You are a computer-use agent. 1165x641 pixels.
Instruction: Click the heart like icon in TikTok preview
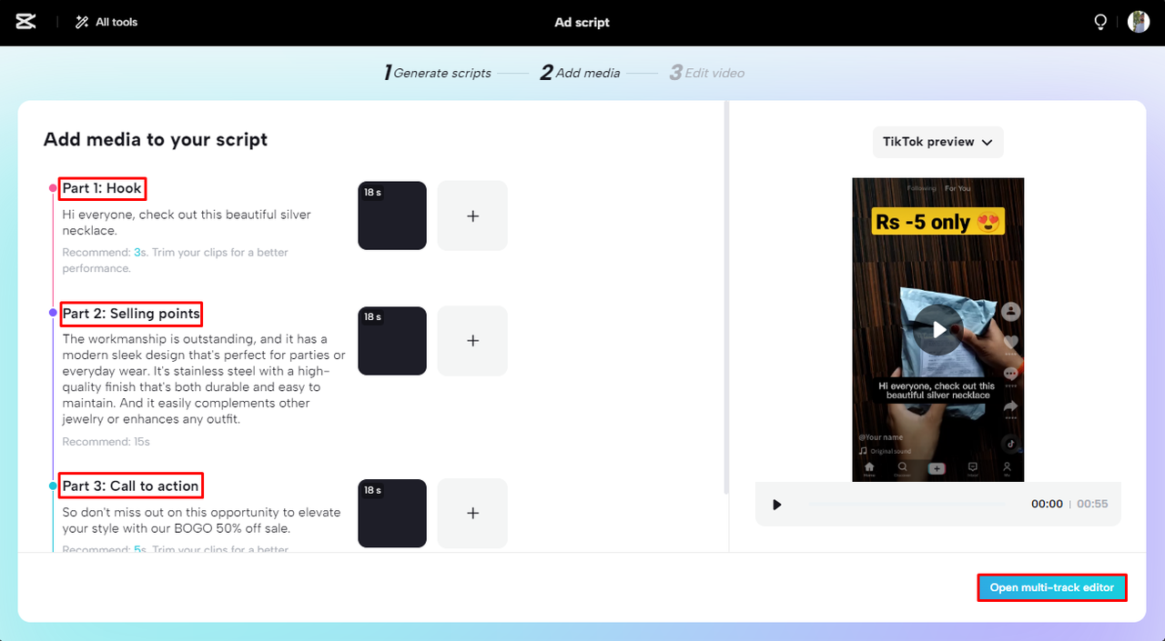point(1010,343)
